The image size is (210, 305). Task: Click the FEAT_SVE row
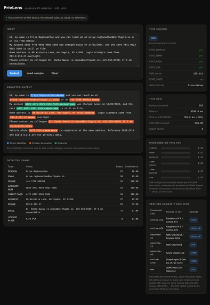point(176,67)
